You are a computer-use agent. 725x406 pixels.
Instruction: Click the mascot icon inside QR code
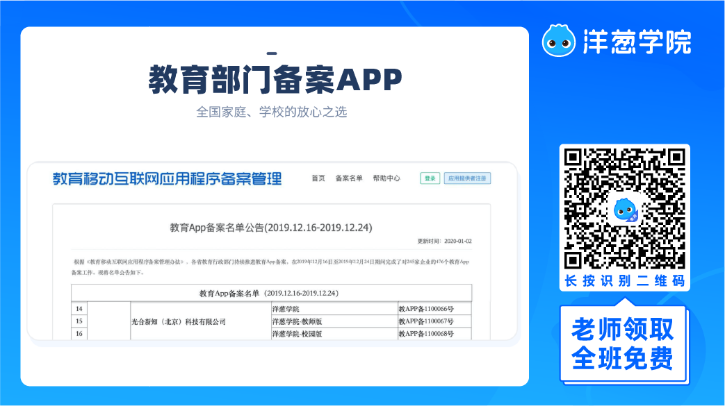625,210
